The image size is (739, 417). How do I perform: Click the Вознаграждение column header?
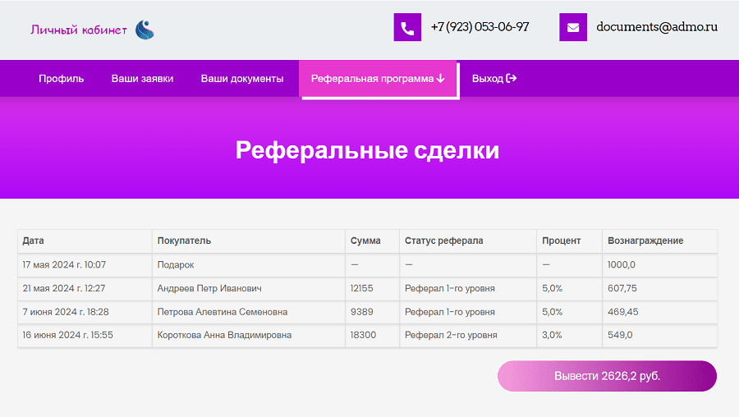(645, 241)
